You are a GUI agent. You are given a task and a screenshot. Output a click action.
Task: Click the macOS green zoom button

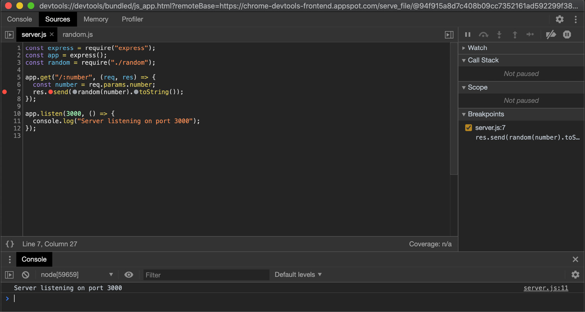[31, 6]
